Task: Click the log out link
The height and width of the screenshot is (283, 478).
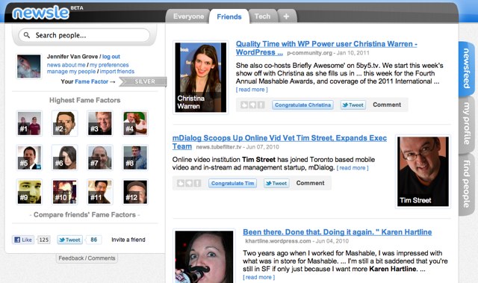Action: (x=111, y=57)
